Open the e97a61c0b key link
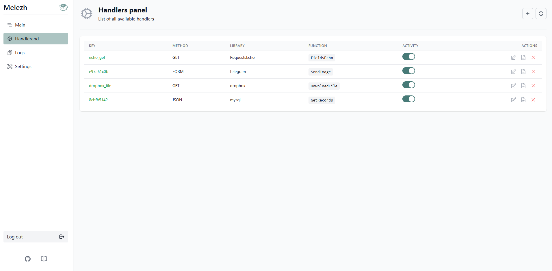 (x=98, y=71)
